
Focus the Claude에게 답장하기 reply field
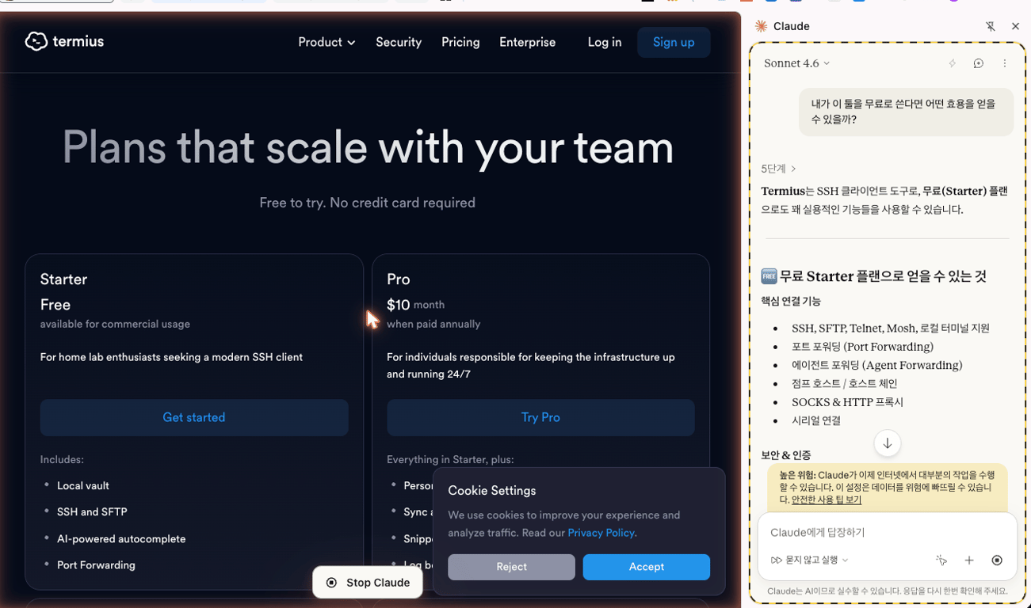[887, 533]
